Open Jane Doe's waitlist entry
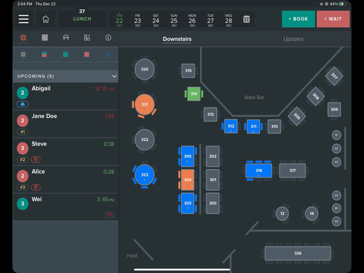Viewport: 364px width, 273px height. tap(66, 124)
